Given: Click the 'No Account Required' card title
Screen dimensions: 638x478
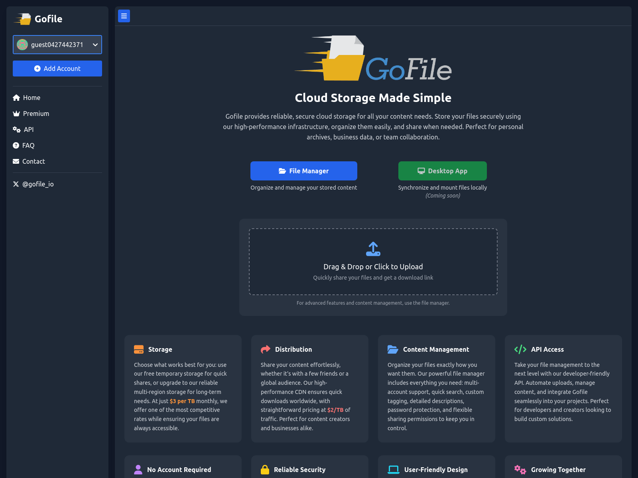Looking at the screenshot, I should [179, 470].
